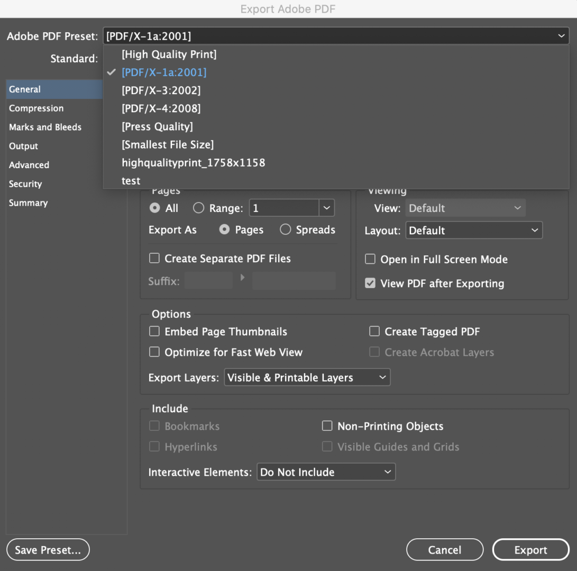
Task: Expand the Interactive Elements dropdown
Action: point(326,472)
